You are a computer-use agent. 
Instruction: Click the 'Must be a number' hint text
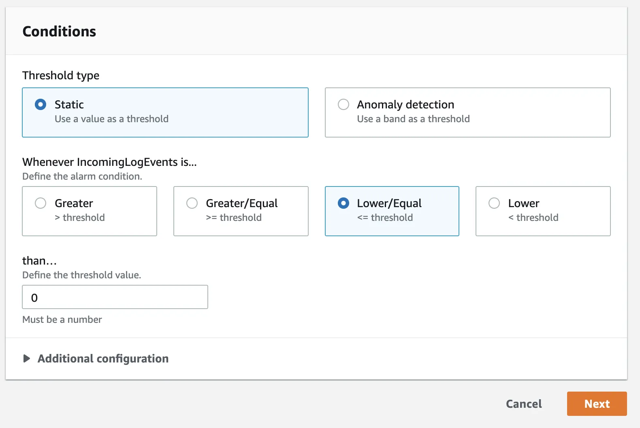(x=62, y=320)
